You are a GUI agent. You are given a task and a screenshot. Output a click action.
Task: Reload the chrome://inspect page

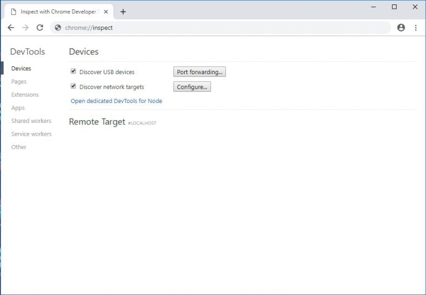(40, 28)
